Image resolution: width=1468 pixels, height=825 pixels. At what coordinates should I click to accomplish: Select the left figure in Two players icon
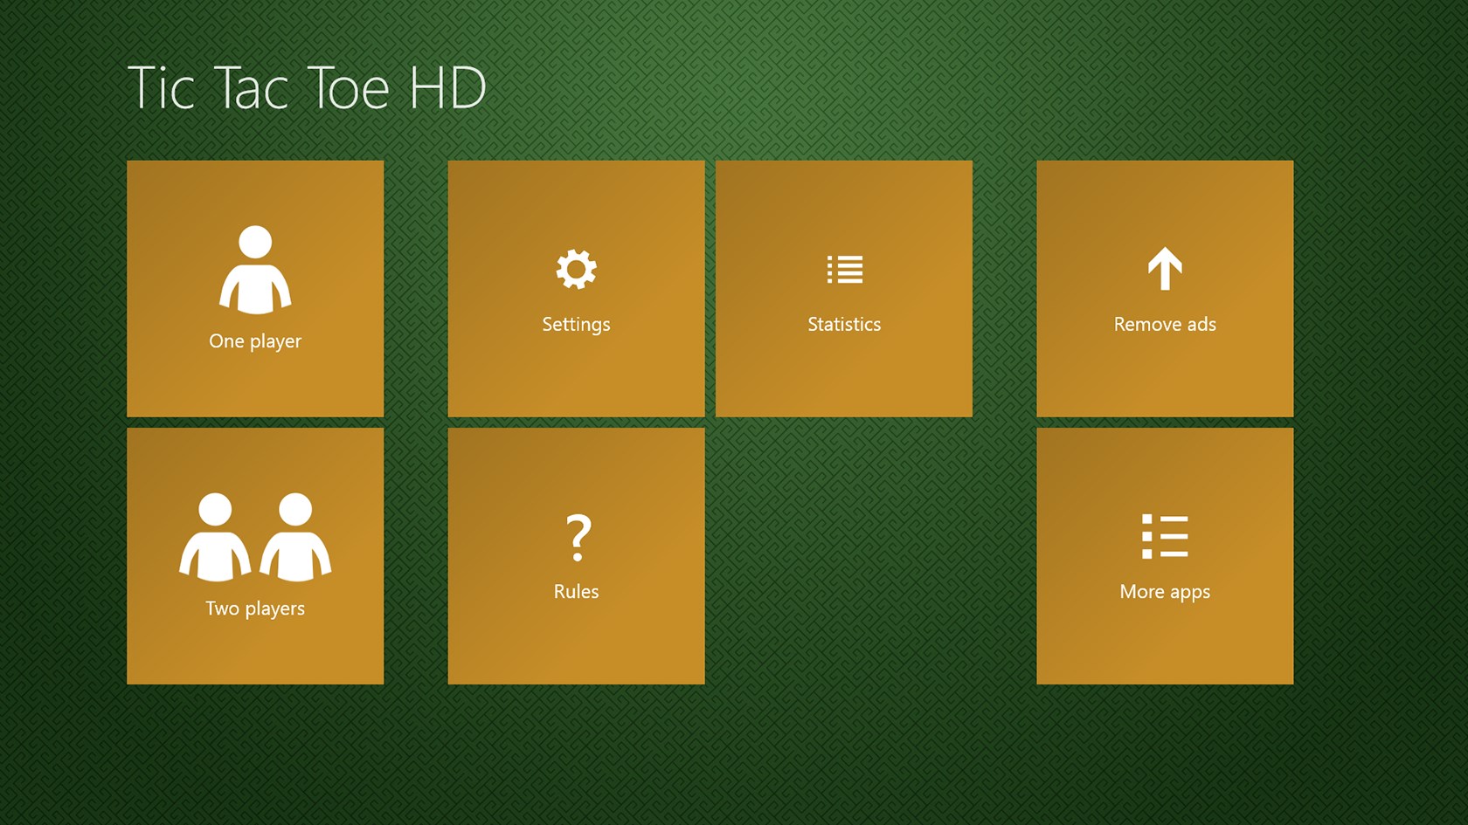[215, 537]
